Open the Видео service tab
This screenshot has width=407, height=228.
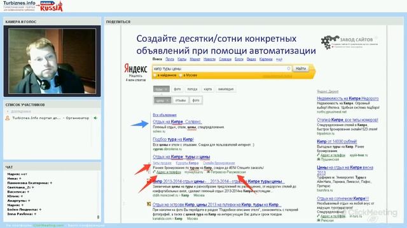pyautogui.click(x=251, y=59)
